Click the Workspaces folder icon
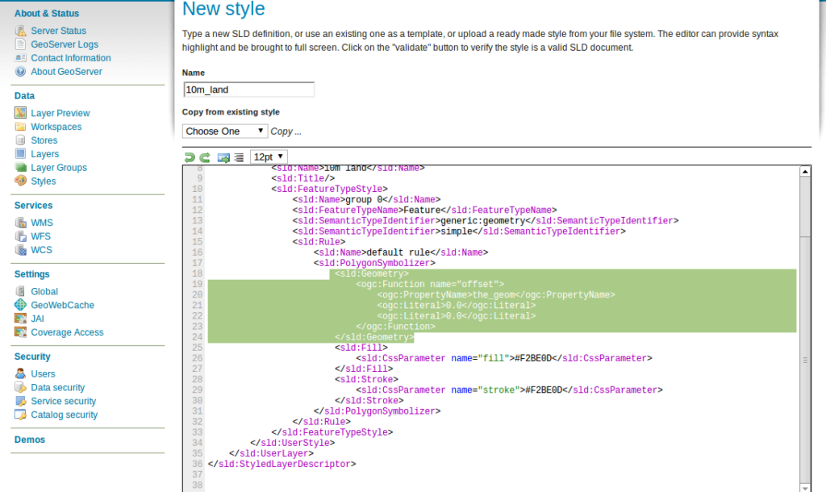 pos(21,127)
